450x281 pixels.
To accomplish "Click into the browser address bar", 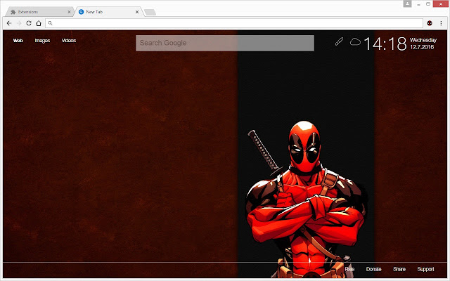I will 234,23.
